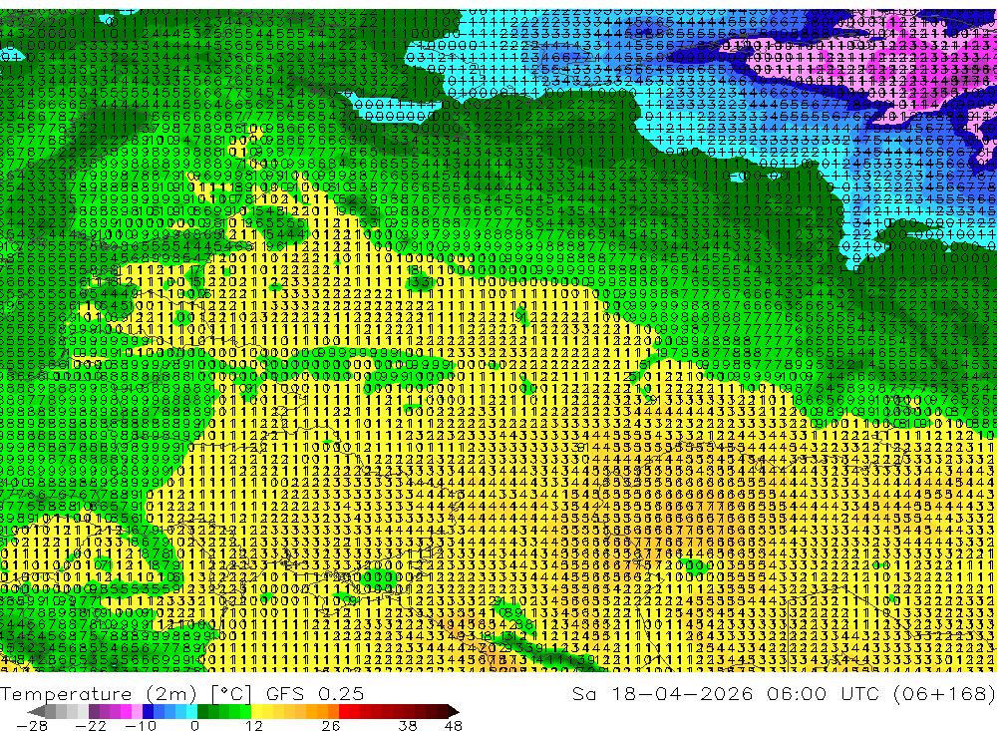Click the '0' legend value

pyautogui.click(x=194, y=726)
